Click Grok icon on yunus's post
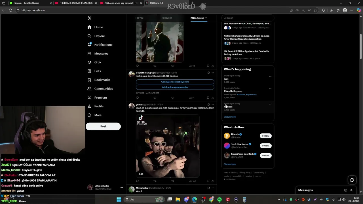363x204 pixels. 208,105
